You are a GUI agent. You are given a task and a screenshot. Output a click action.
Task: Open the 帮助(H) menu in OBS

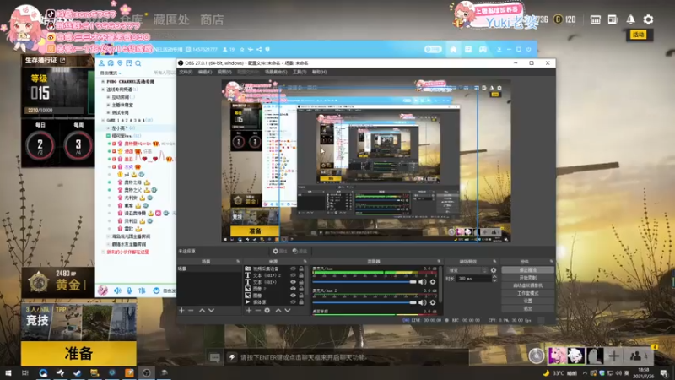coord(319,72)
